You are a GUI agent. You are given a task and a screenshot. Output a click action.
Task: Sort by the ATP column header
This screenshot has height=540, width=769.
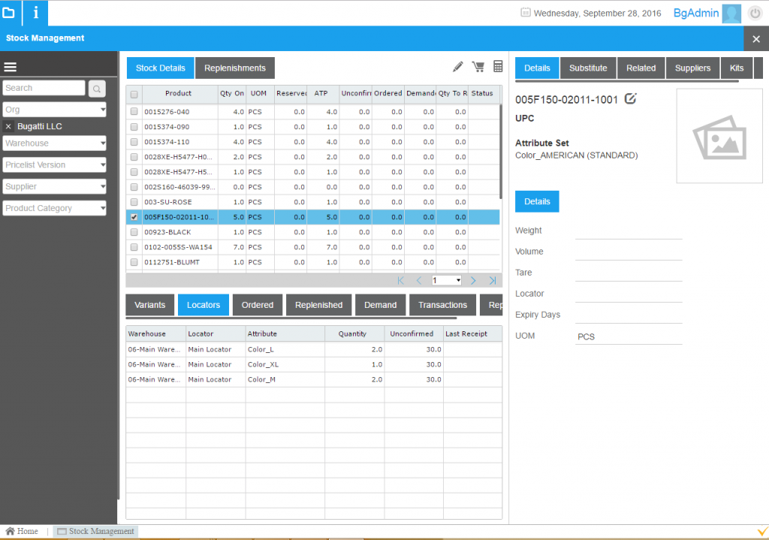(321, 93)
